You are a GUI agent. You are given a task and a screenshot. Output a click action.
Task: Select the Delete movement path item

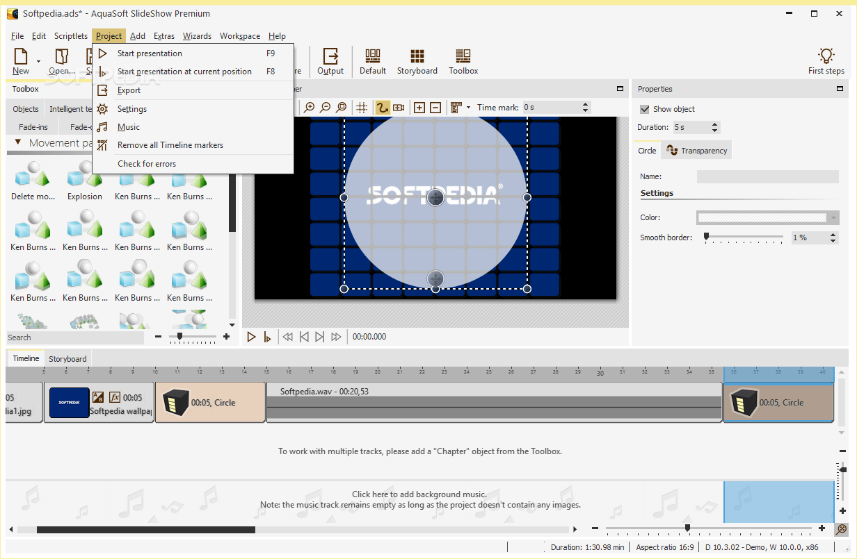pyautogui.click(x=33, y=181)
